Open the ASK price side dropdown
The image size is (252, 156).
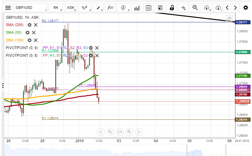[x=71, y=8]
